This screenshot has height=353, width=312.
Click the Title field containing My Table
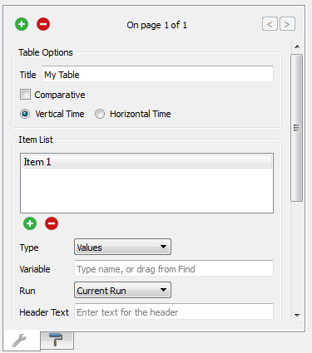(157, 74)
